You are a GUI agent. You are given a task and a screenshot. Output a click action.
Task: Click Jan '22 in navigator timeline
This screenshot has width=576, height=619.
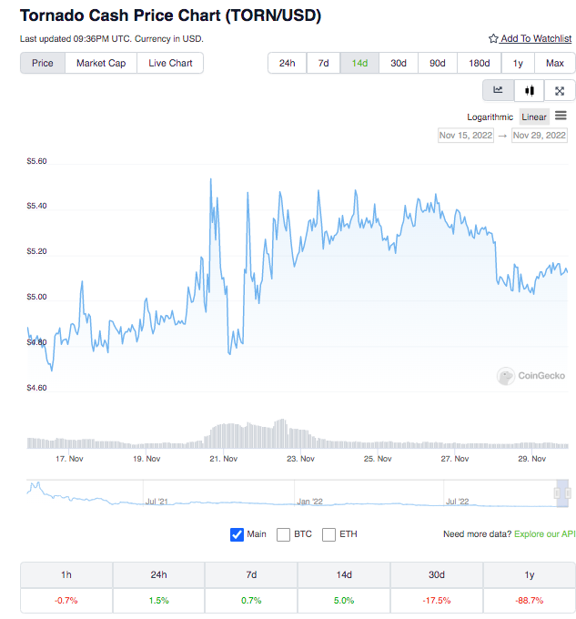[x=309, y=502]
